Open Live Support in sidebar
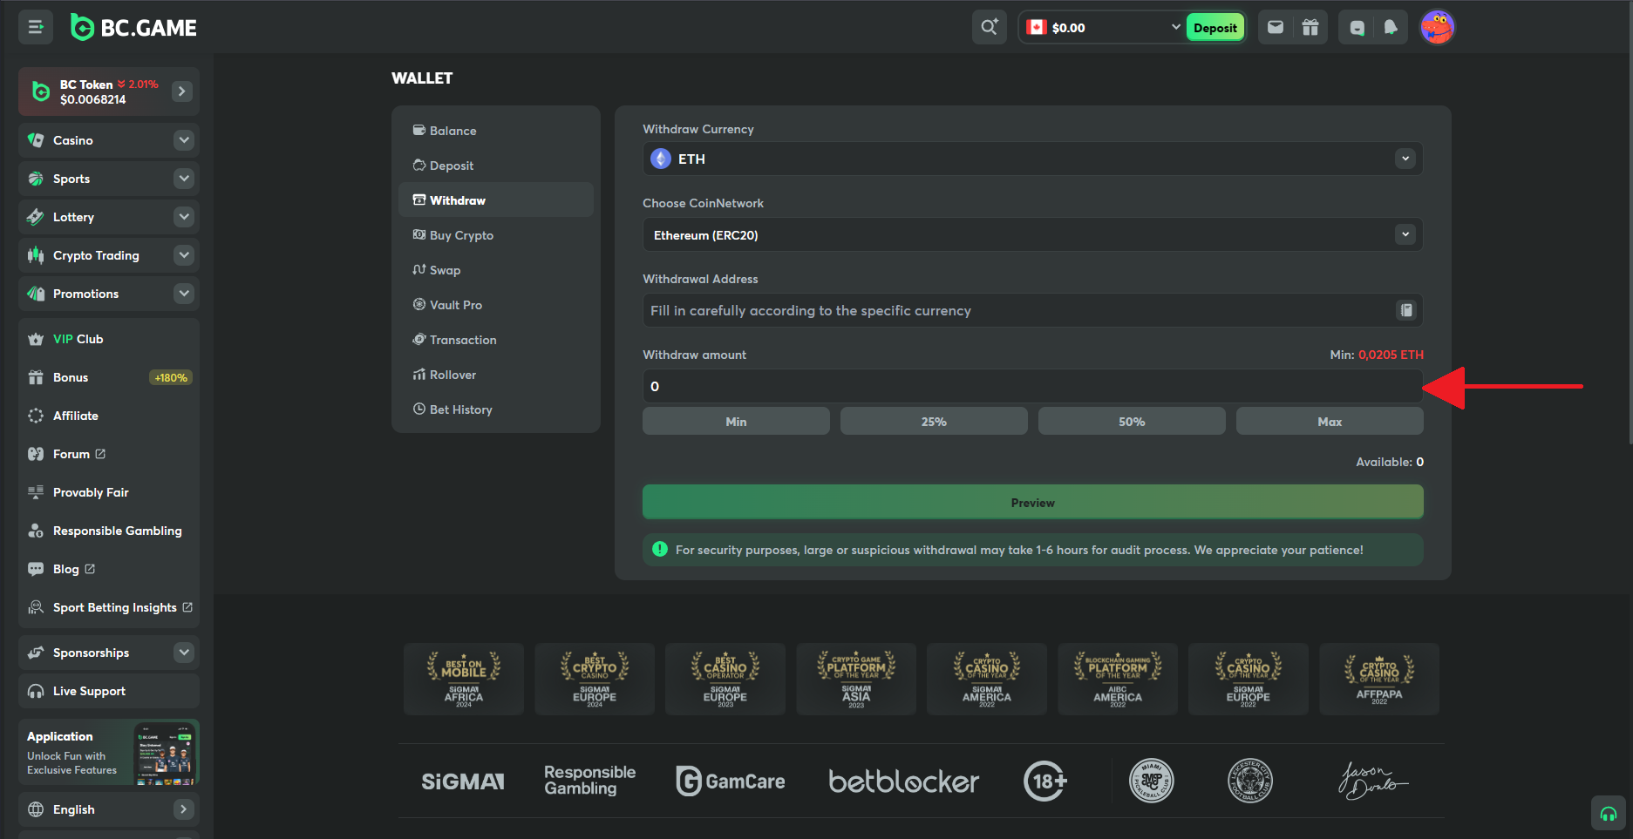Viewport: 1633px width, 839px height. point(109,691)
